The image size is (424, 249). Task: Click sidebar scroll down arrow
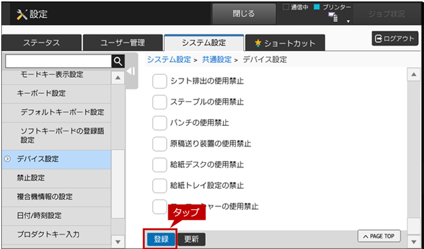point(118,242)
